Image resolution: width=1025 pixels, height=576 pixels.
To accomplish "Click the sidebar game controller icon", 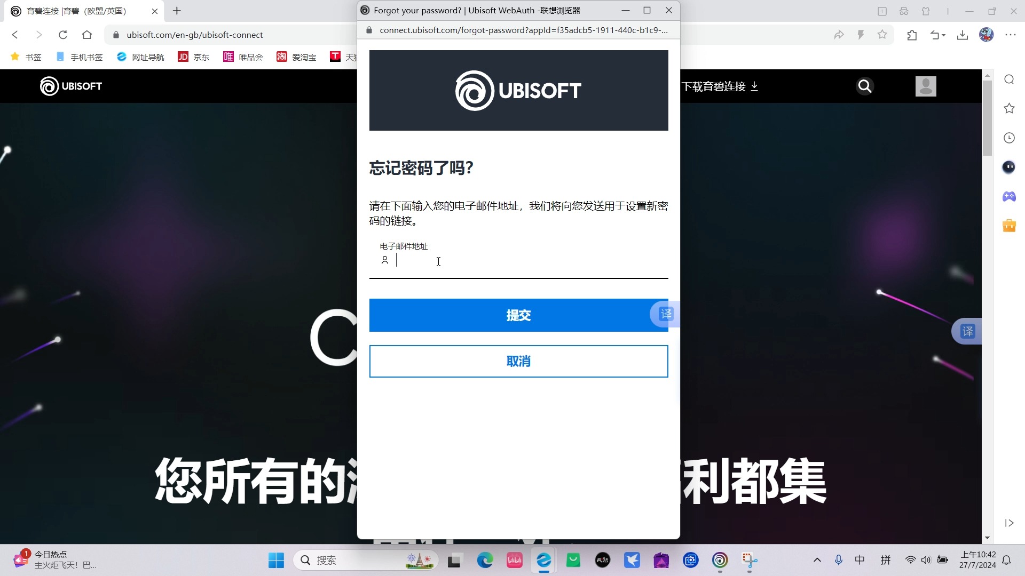I will 1009,196.
